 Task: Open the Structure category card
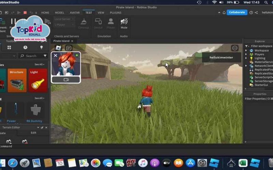(x=17, y=80)
